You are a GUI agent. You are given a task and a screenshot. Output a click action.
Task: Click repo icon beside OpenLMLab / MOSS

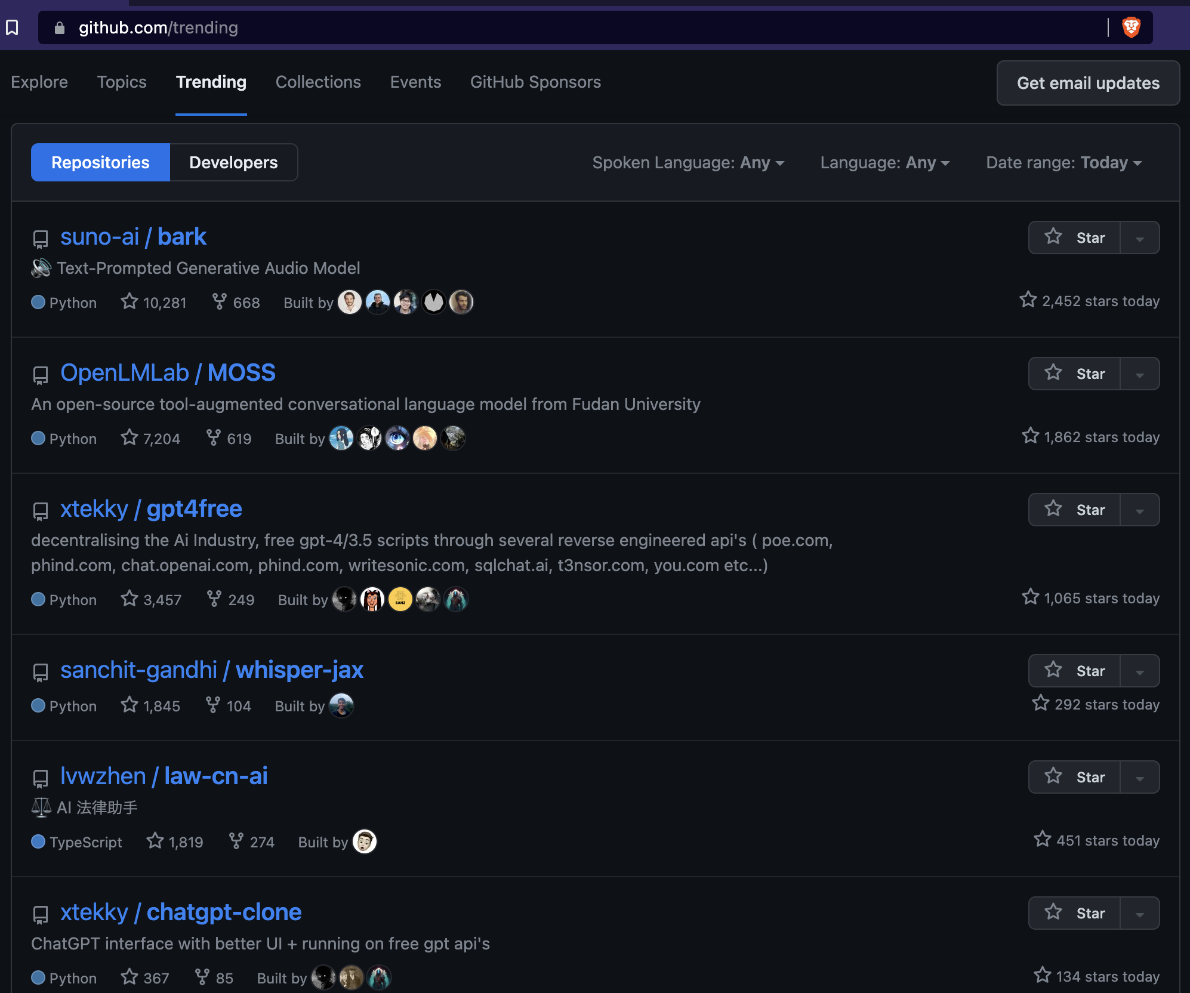coord(41,375)
